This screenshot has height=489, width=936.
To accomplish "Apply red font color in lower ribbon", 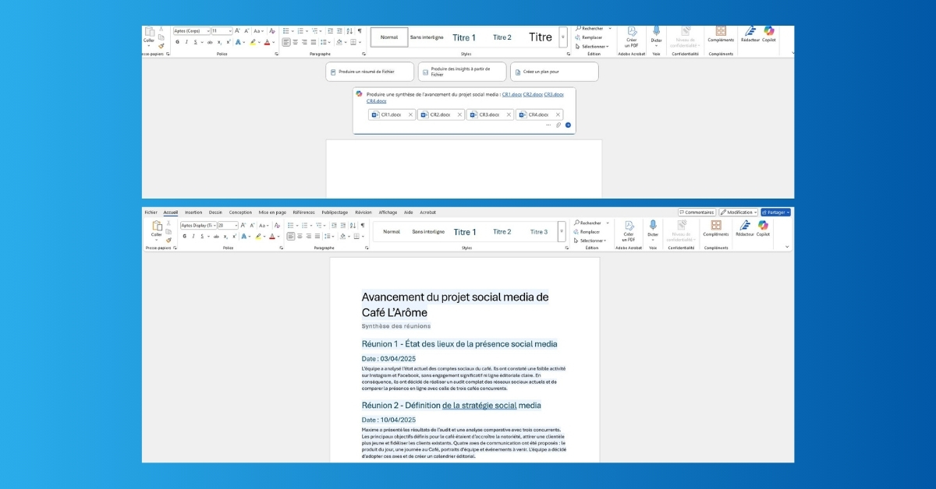I will pyautogui.click(x=272, y=236).
